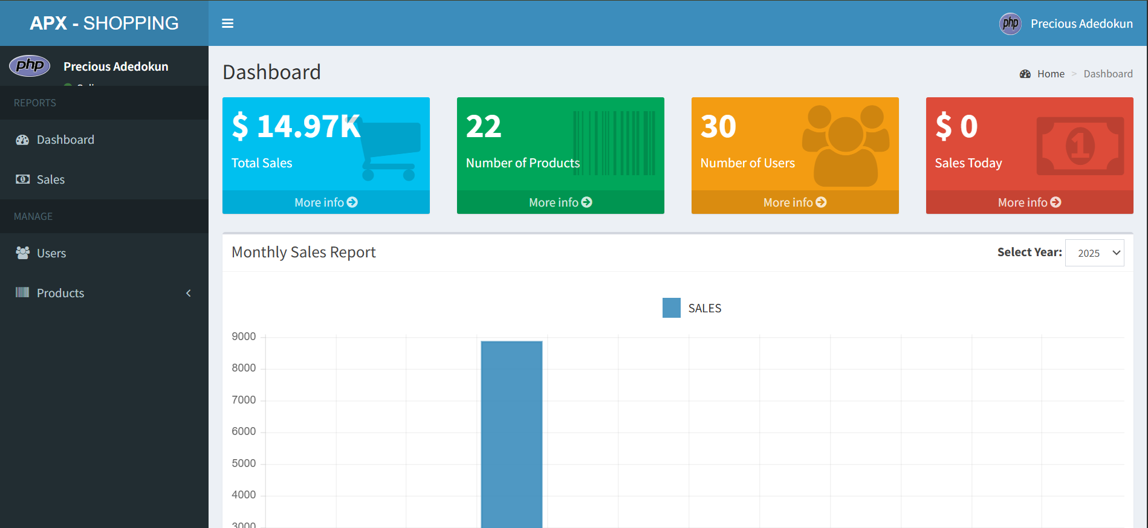Toggle the SALES legend color swatch

pos(671,308)
